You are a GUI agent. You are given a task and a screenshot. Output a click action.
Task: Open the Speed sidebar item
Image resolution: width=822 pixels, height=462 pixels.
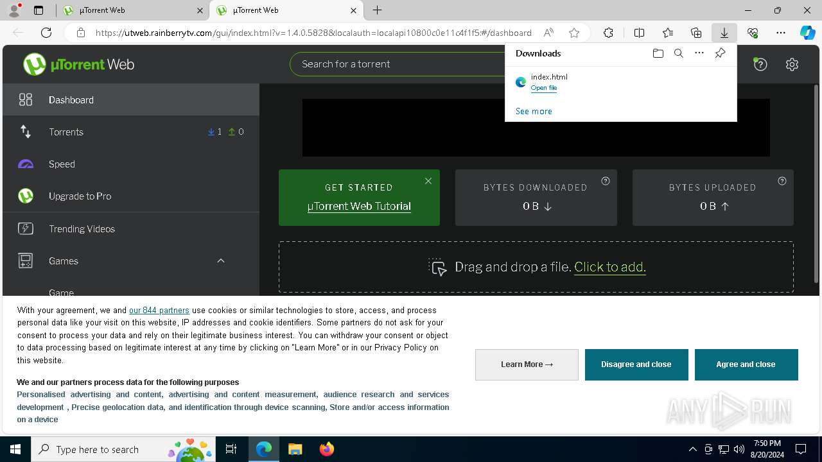(x=131, y=164)
